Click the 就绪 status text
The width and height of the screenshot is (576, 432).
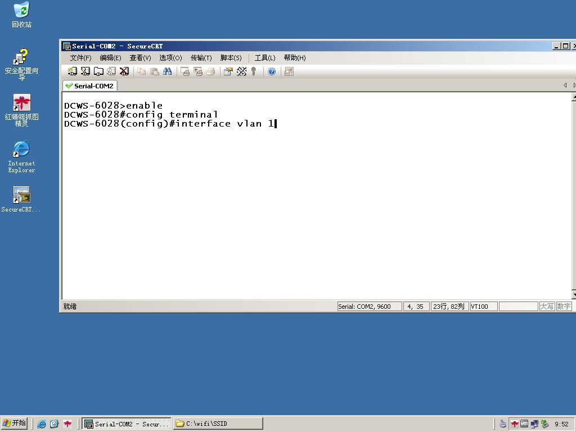(x=70, y=307)
